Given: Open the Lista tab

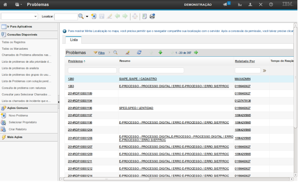Looking at the screenshot, I should pyautogui.click(x=74, y=40).
